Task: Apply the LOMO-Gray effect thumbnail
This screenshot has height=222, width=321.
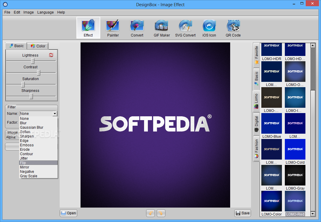Action: click(295, 175)
